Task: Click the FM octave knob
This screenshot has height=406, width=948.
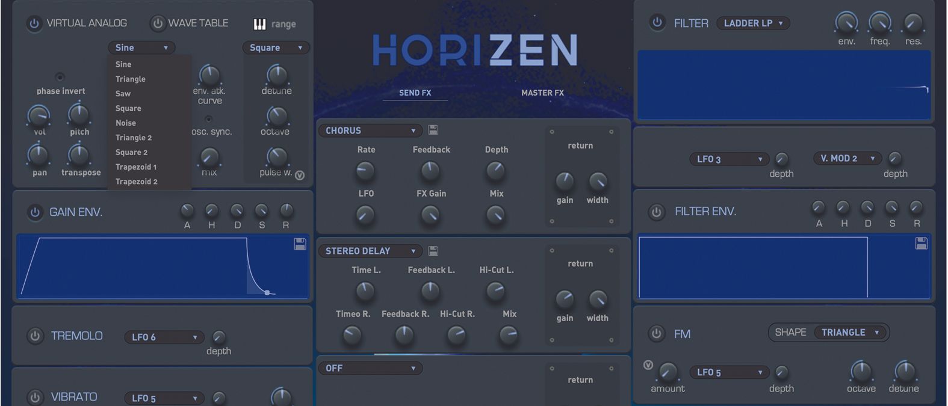Action: 861,371
